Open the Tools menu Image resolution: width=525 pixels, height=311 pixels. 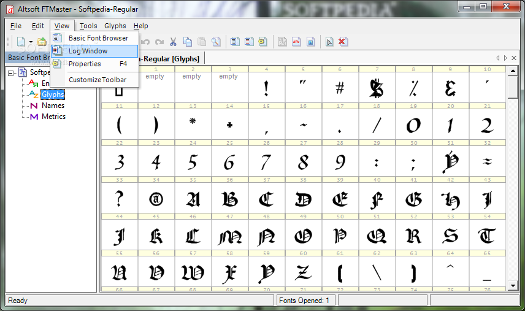click(88, 26)
